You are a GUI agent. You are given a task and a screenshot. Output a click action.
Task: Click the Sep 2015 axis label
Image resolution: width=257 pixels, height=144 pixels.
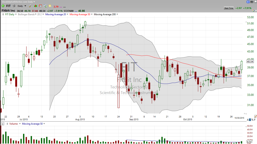[134, 119]
